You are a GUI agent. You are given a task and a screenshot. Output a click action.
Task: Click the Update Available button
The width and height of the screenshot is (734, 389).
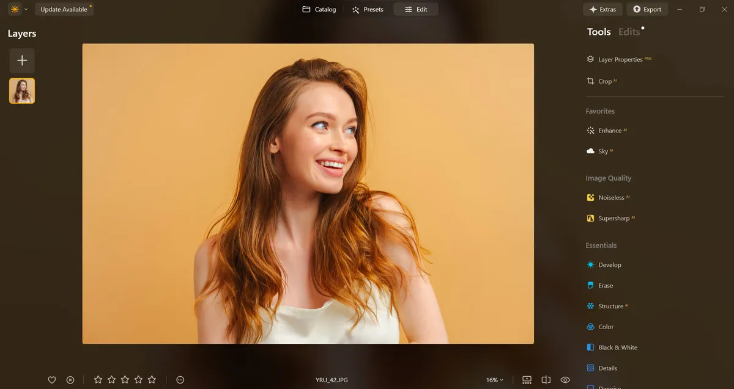tap(64, 10)
